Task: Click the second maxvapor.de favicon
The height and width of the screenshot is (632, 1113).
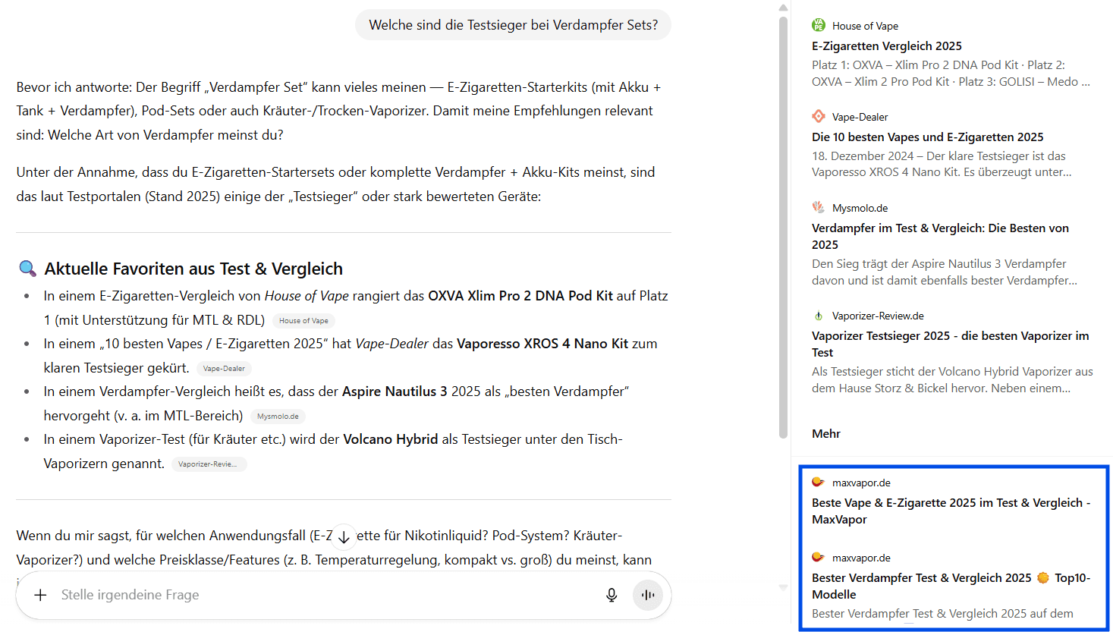Action: [819, 557]
